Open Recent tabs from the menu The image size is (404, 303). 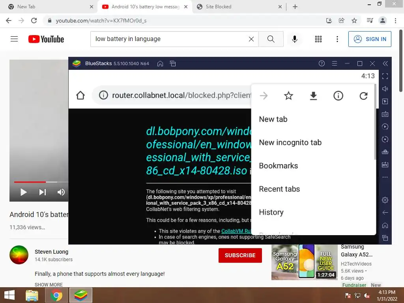point(313,189)
